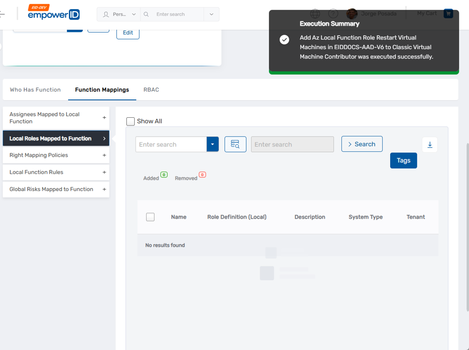This screenshot has width=469, height=350.
Task: Toggle the navigation menu icon beside the logo
Action: click(2, 14)
